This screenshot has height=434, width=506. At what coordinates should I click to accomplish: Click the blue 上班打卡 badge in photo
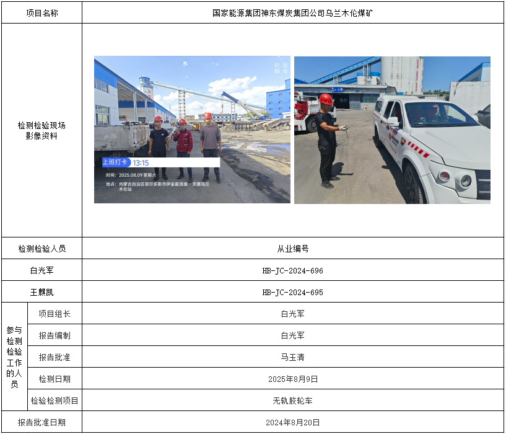click(116, 162)
